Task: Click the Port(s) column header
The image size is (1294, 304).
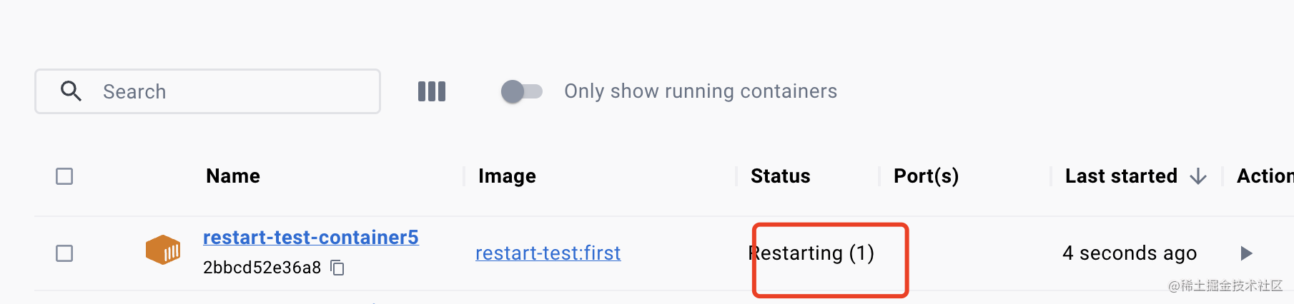Action: click(926, 176)
